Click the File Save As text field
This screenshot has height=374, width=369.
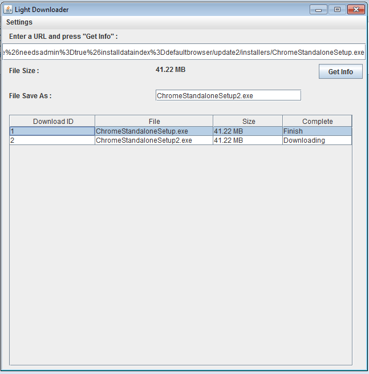point(228,95)
